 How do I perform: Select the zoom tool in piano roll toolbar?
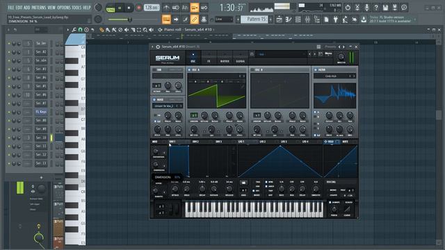(145, 29)
